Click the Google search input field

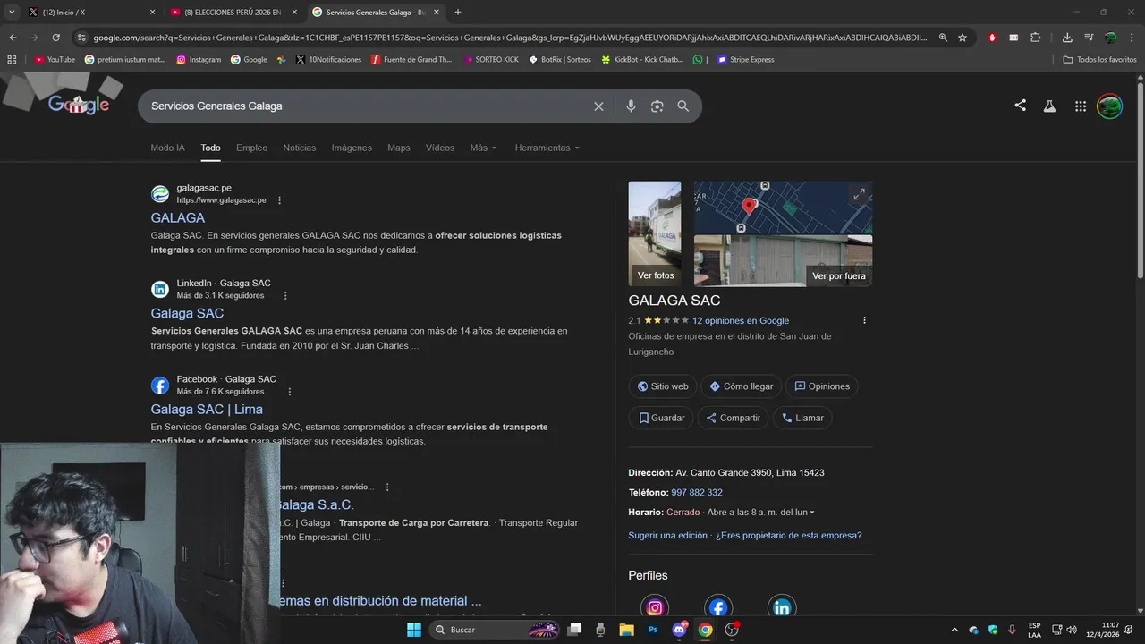367,106
